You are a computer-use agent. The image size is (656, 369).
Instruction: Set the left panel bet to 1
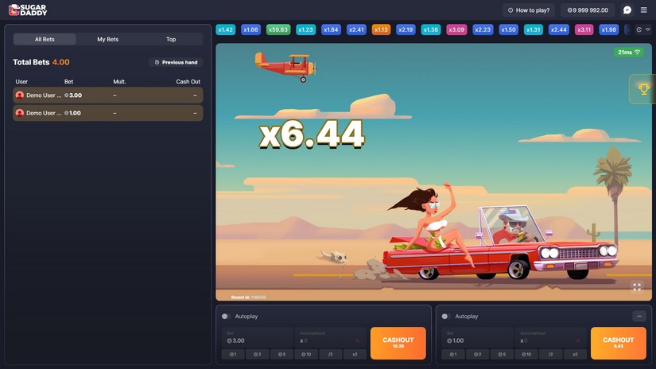[x=233, y=355]
